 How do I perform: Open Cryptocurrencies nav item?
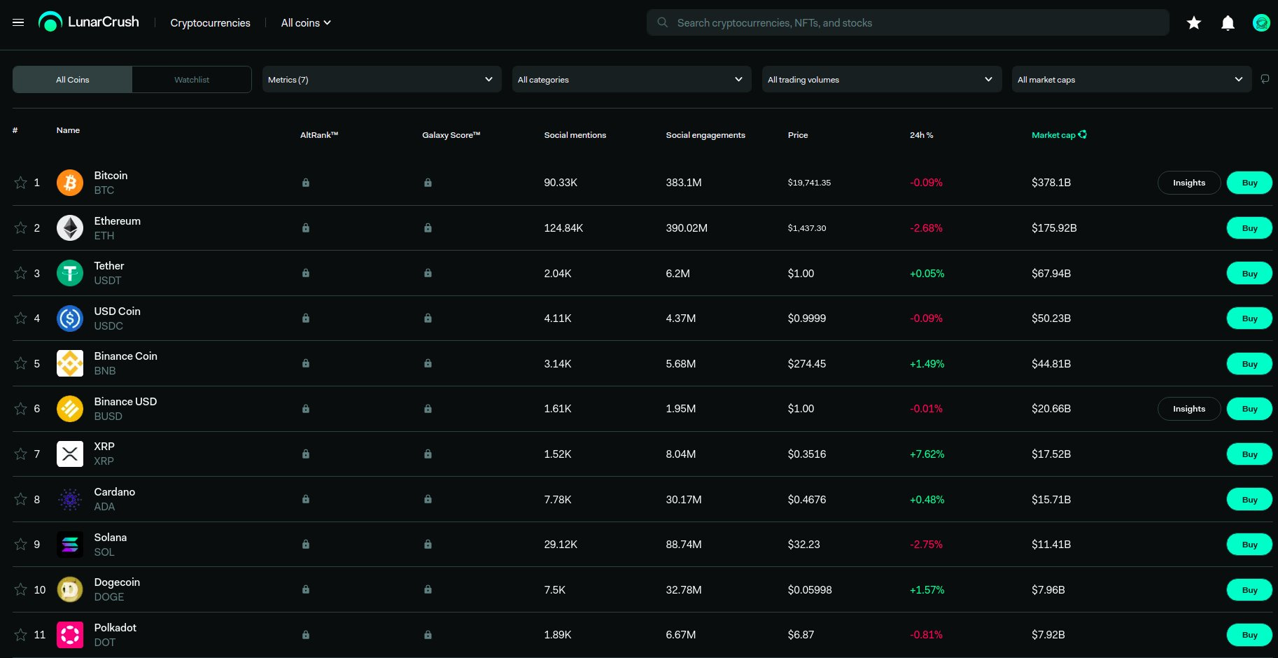click(210, 23)
